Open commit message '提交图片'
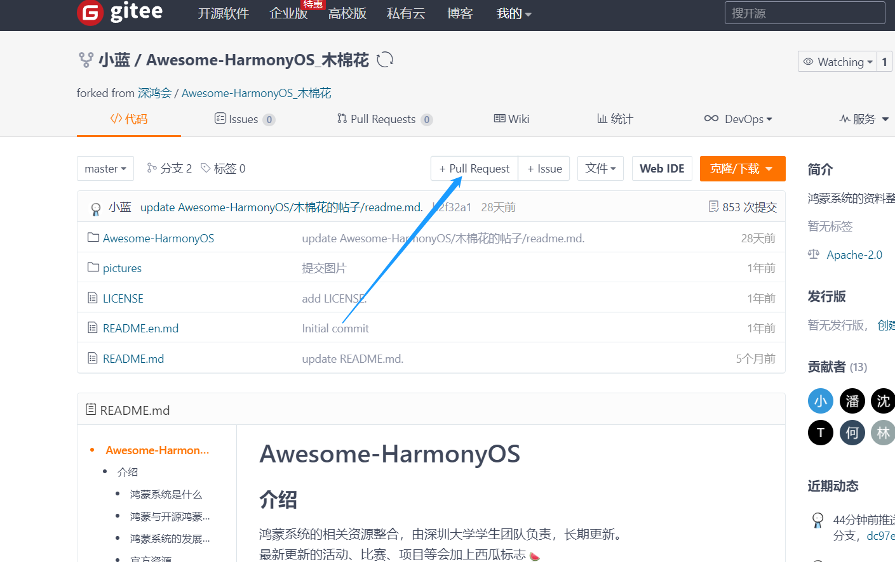The width and height of the screenshot is (895, 562). point(324,268)
